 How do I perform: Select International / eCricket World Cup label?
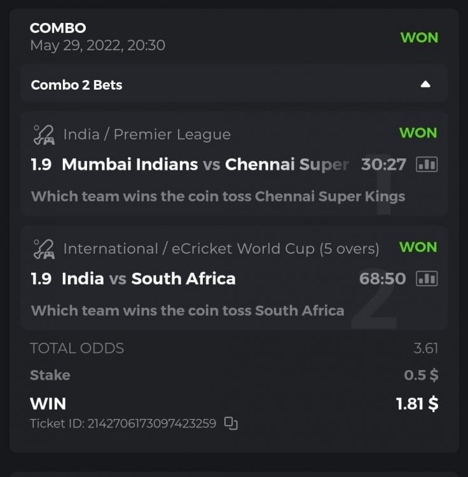pos(221,249)
